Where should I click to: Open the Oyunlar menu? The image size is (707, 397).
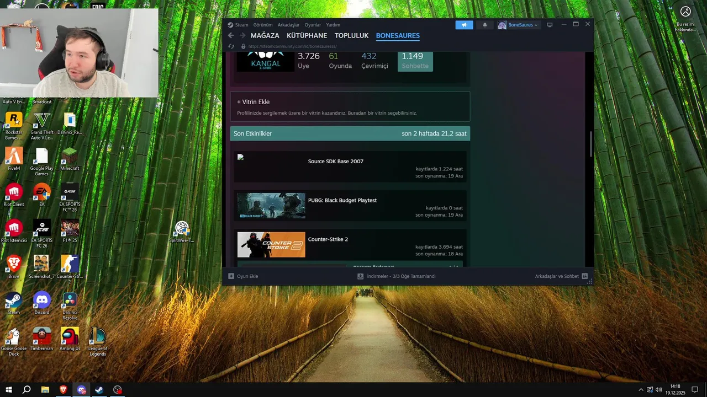[313, 25]
